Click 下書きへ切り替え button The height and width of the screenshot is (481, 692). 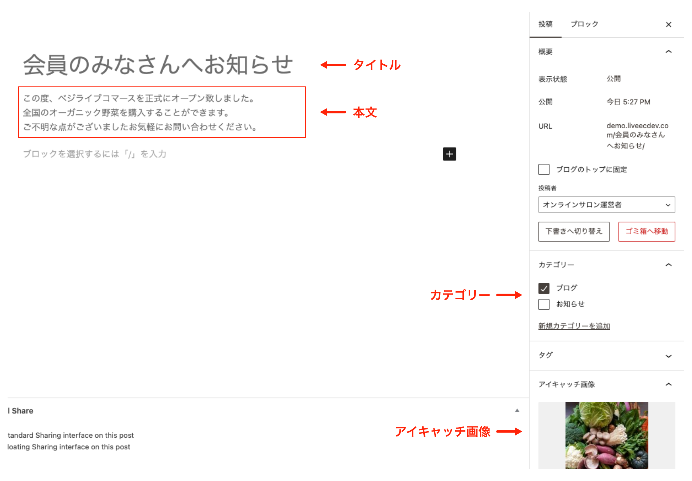[x=574, y=231]
